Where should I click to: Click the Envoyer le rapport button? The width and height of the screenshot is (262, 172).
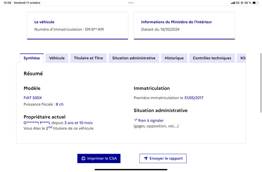point(163,159)
